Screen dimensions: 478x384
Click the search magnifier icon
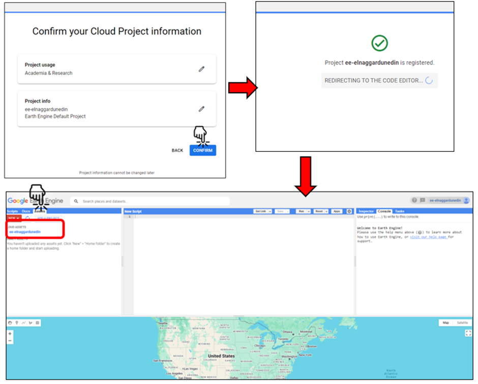point(76,201)
